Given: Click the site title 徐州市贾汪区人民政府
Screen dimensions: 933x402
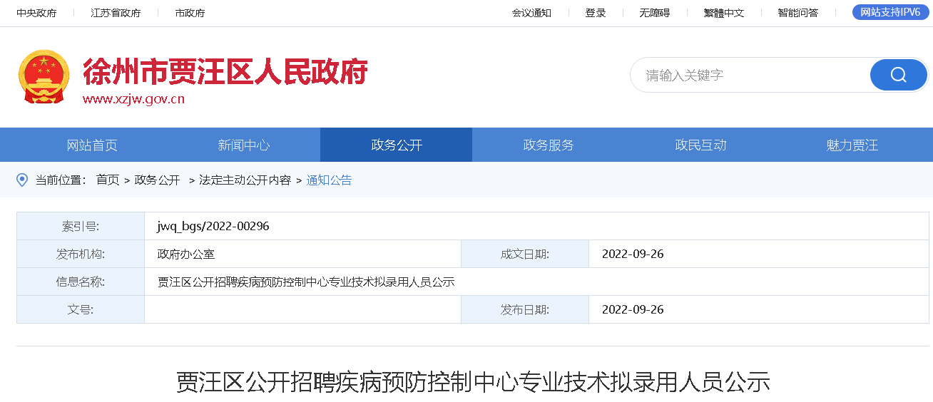Looking at the screenshot, I should [225, 71].
